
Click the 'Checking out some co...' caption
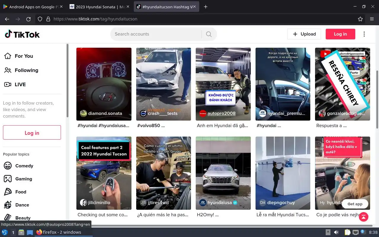click(x=102, y=215)
